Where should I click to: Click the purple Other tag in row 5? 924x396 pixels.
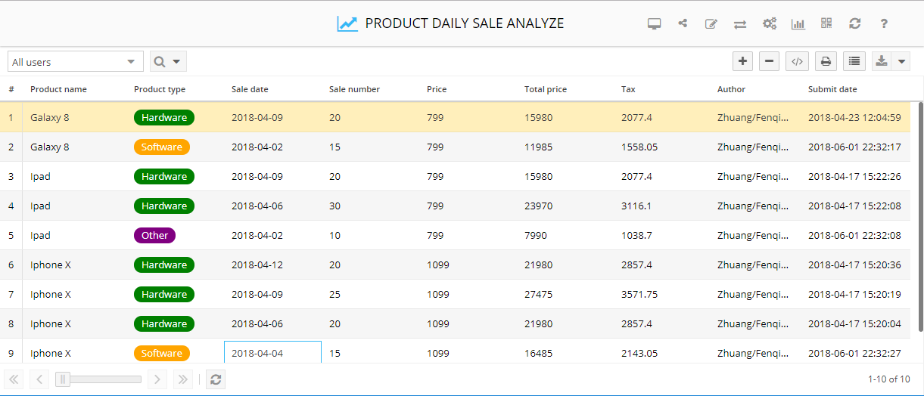[154, 235]
